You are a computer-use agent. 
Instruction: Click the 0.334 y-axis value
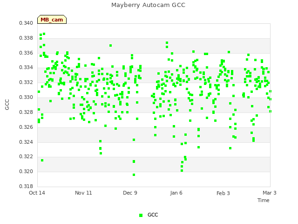pyautogui.click(x=26, y=67)
